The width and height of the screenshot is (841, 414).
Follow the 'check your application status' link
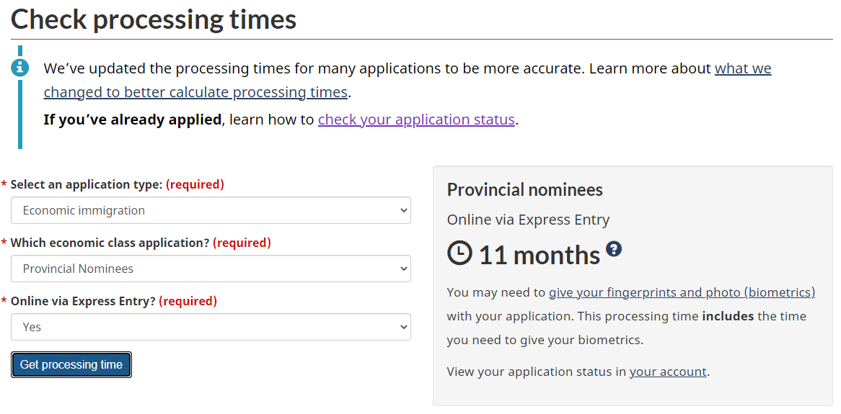(x=416, y=120)
